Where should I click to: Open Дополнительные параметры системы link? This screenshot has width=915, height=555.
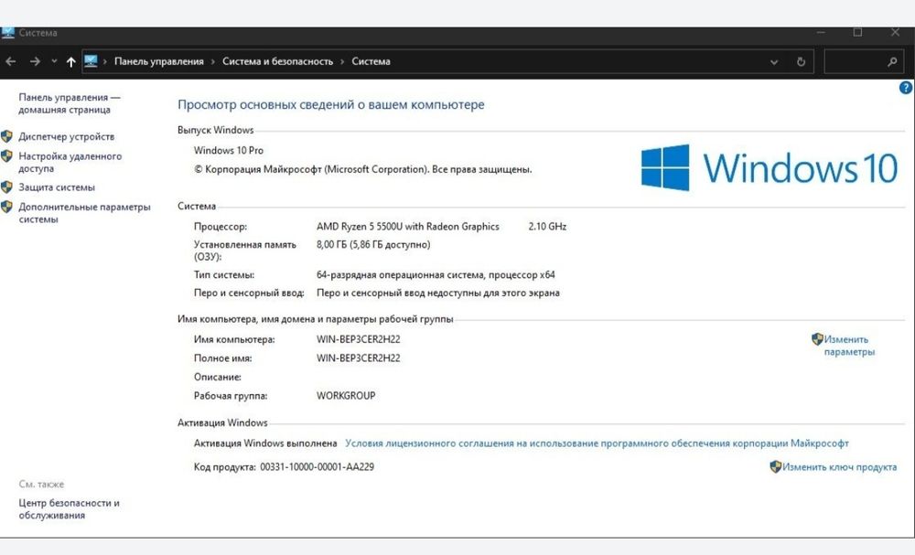tap(84, 213)
